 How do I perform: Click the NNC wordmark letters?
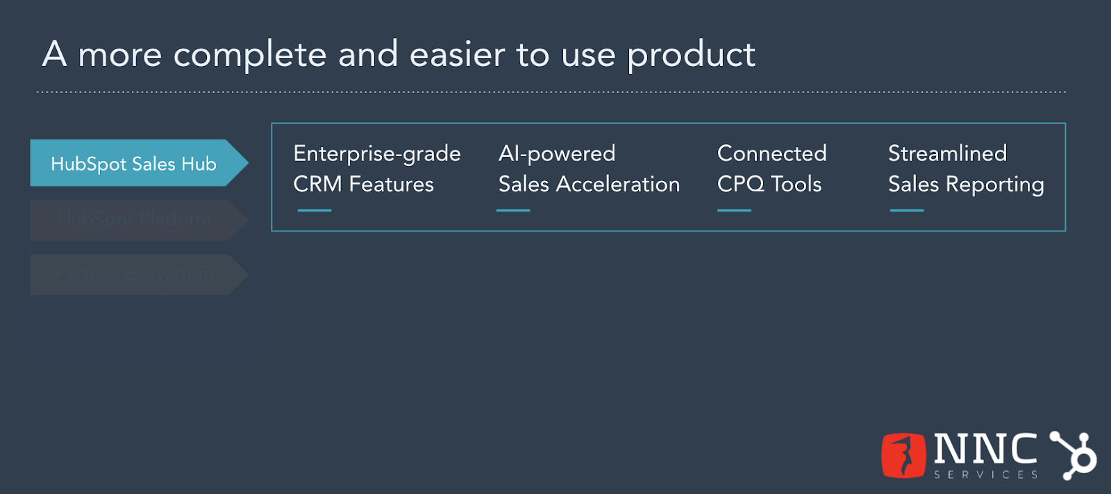985,449
